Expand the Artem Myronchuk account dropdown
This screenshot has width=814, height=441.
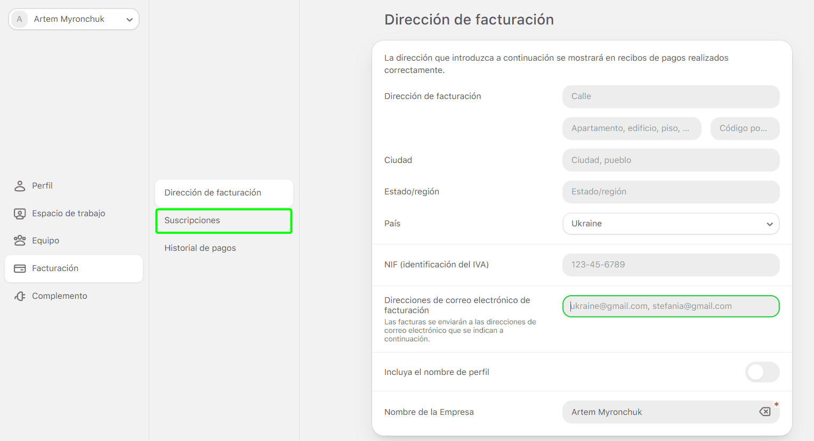129,19
